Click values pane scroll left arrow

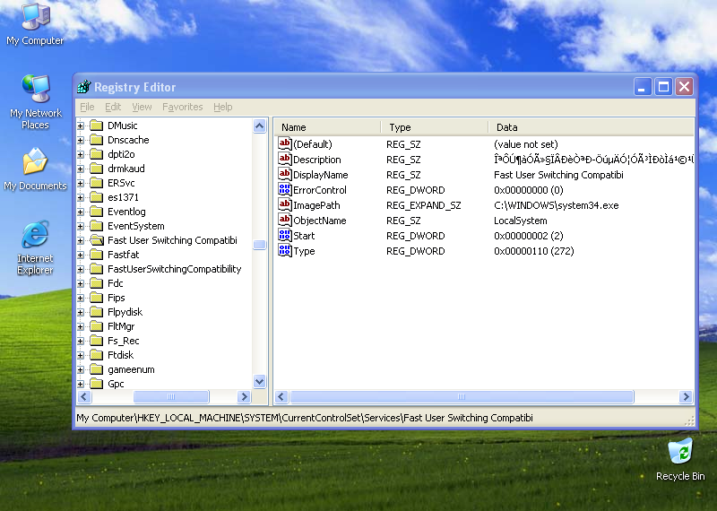[x=281, y=396]
